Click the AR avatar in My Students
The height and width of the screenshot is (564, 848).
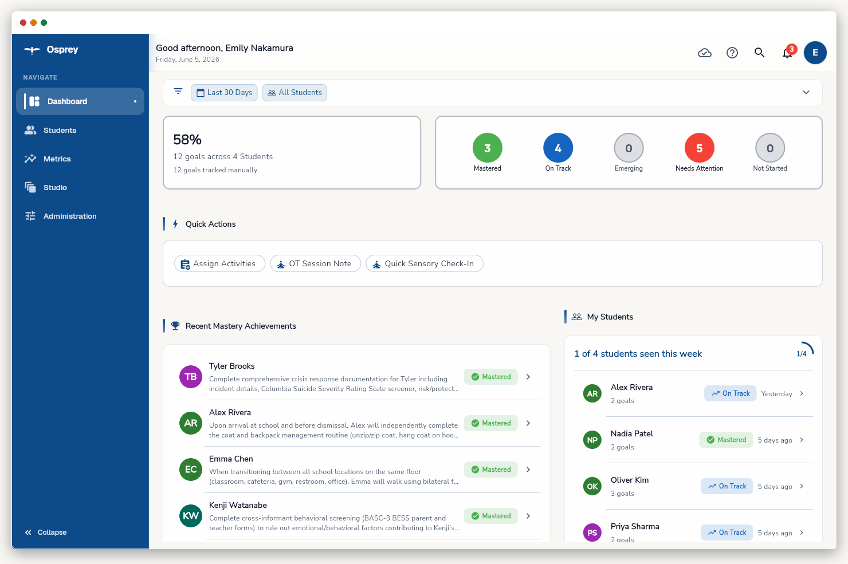pos(592,393)
